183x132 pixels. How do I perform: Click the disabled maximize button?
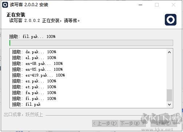coord(157,5)
